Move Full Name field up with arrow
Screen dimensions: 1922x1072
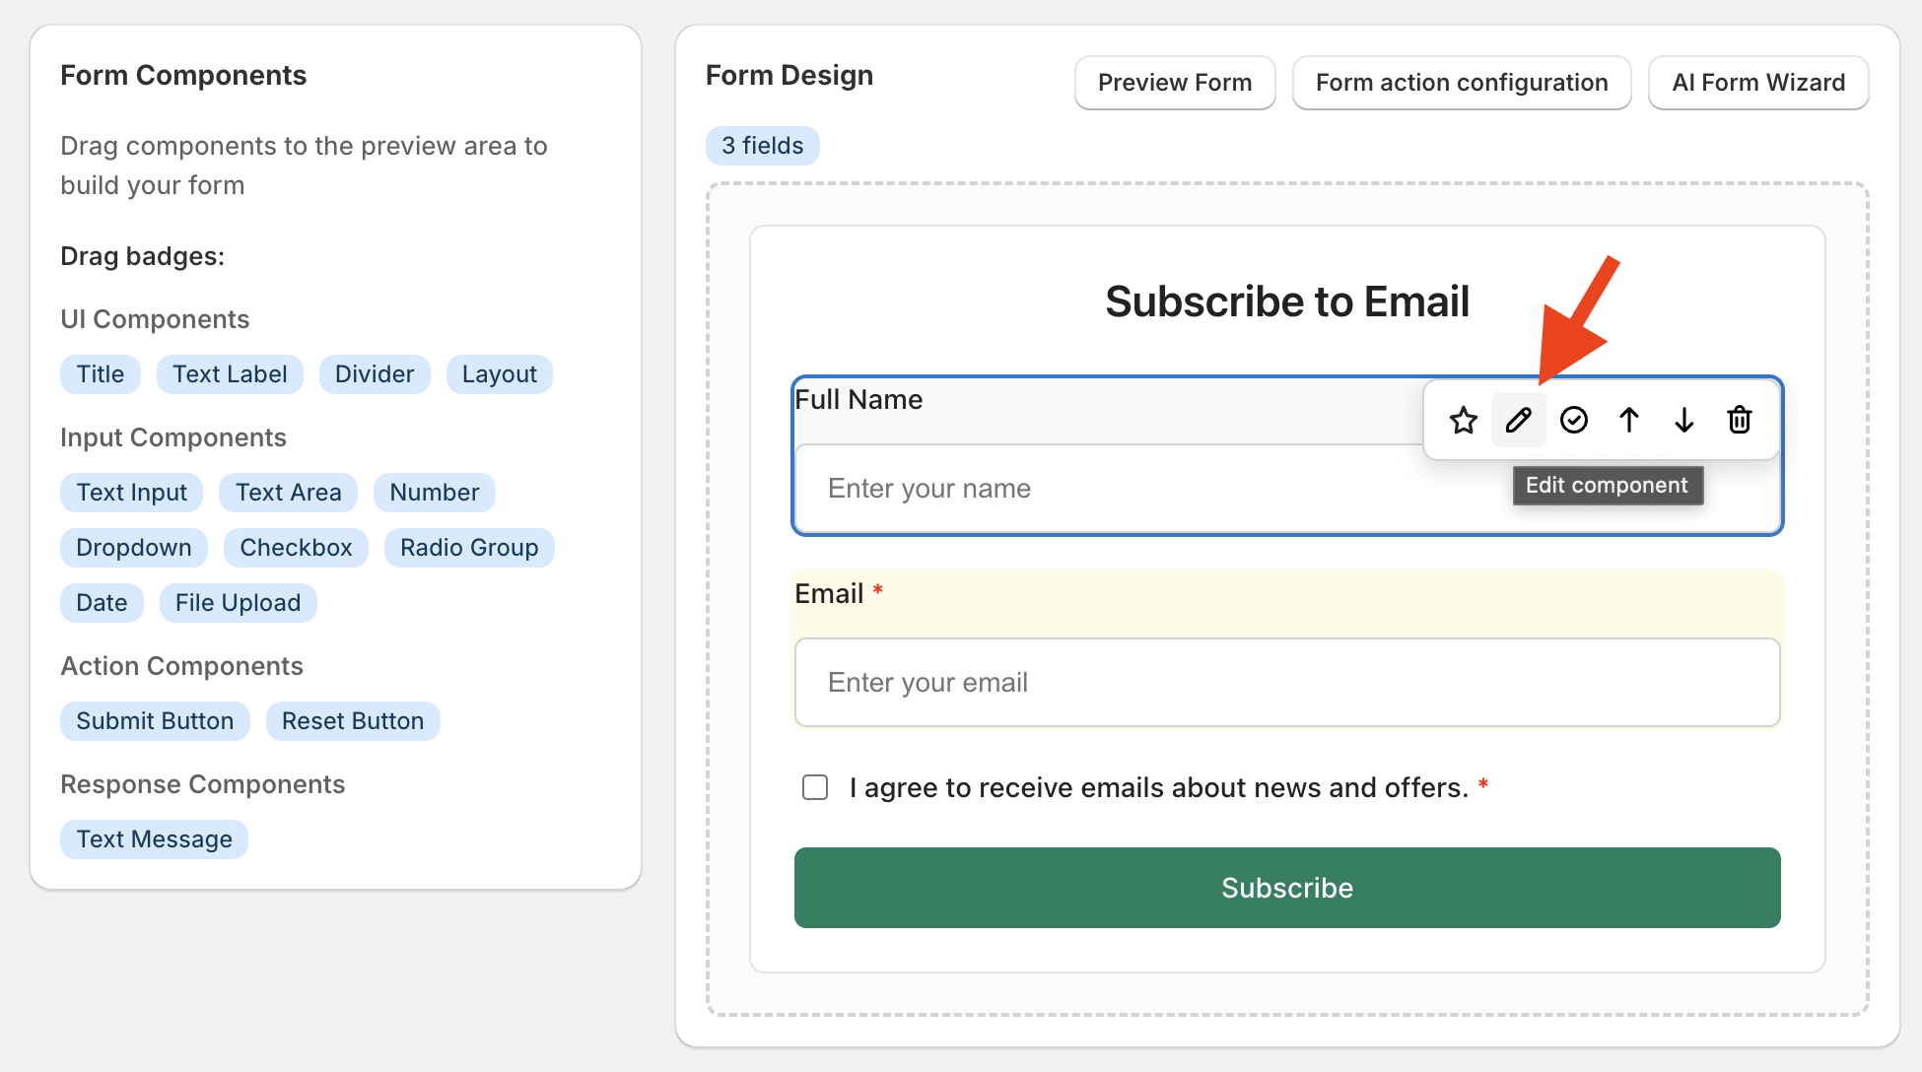[1629, 421]
